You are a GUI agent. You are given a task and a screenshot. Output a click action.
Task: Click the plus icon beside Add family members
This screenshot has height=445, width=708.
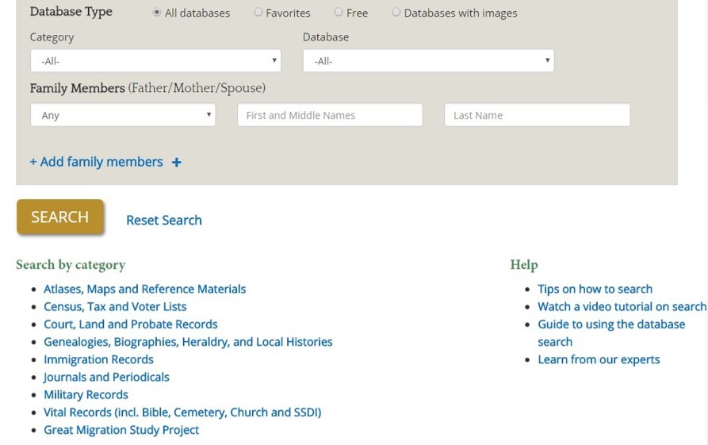(x=177, y=162)
